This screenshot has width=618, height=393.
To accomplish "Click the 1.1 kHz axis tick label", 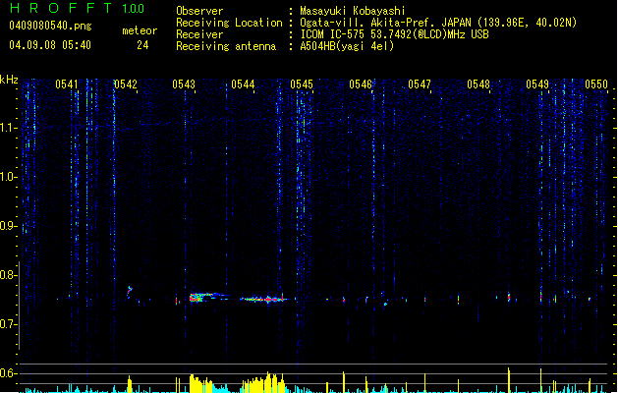I will [x=8, y=128].
